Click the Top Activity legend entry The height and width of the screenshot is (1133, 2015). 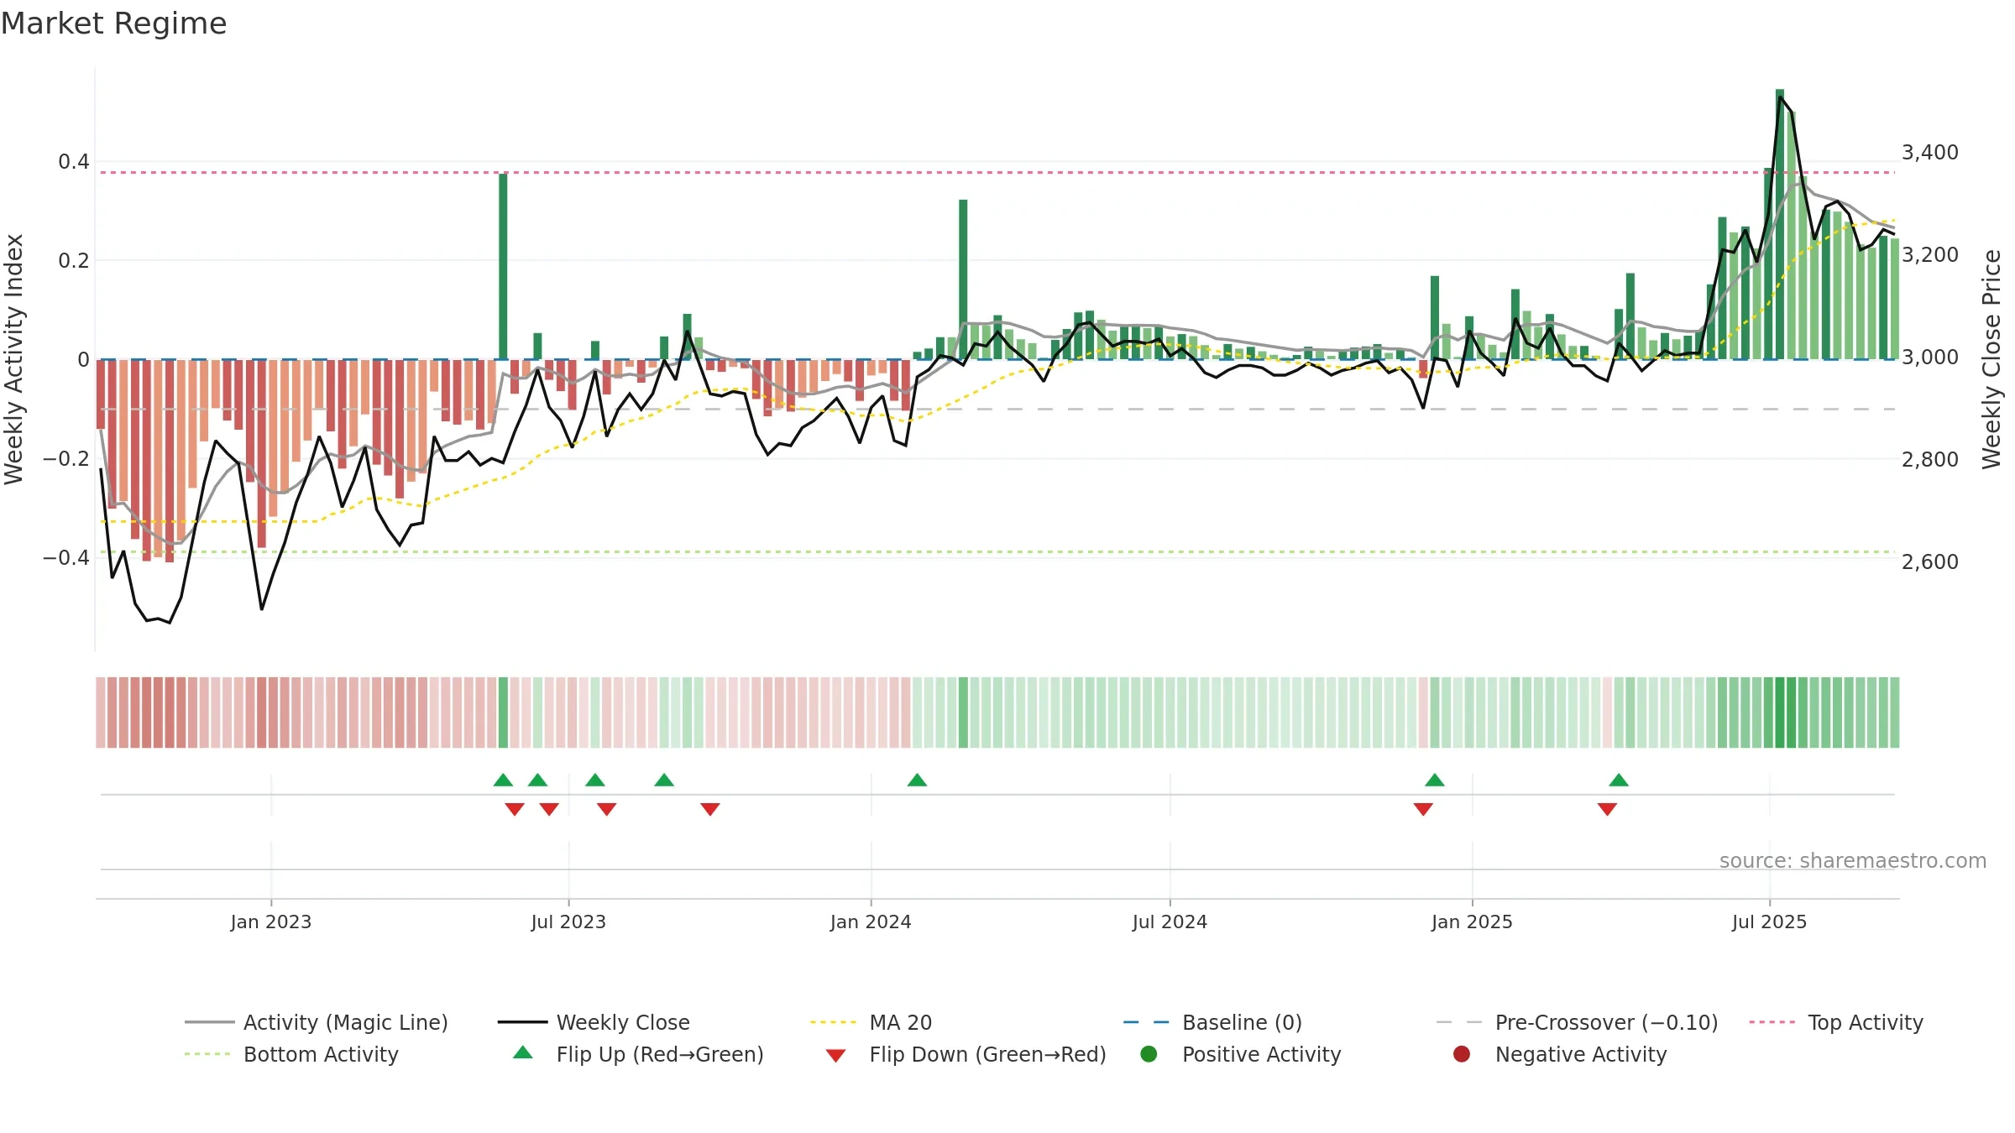click(x=1836, y=1022)
